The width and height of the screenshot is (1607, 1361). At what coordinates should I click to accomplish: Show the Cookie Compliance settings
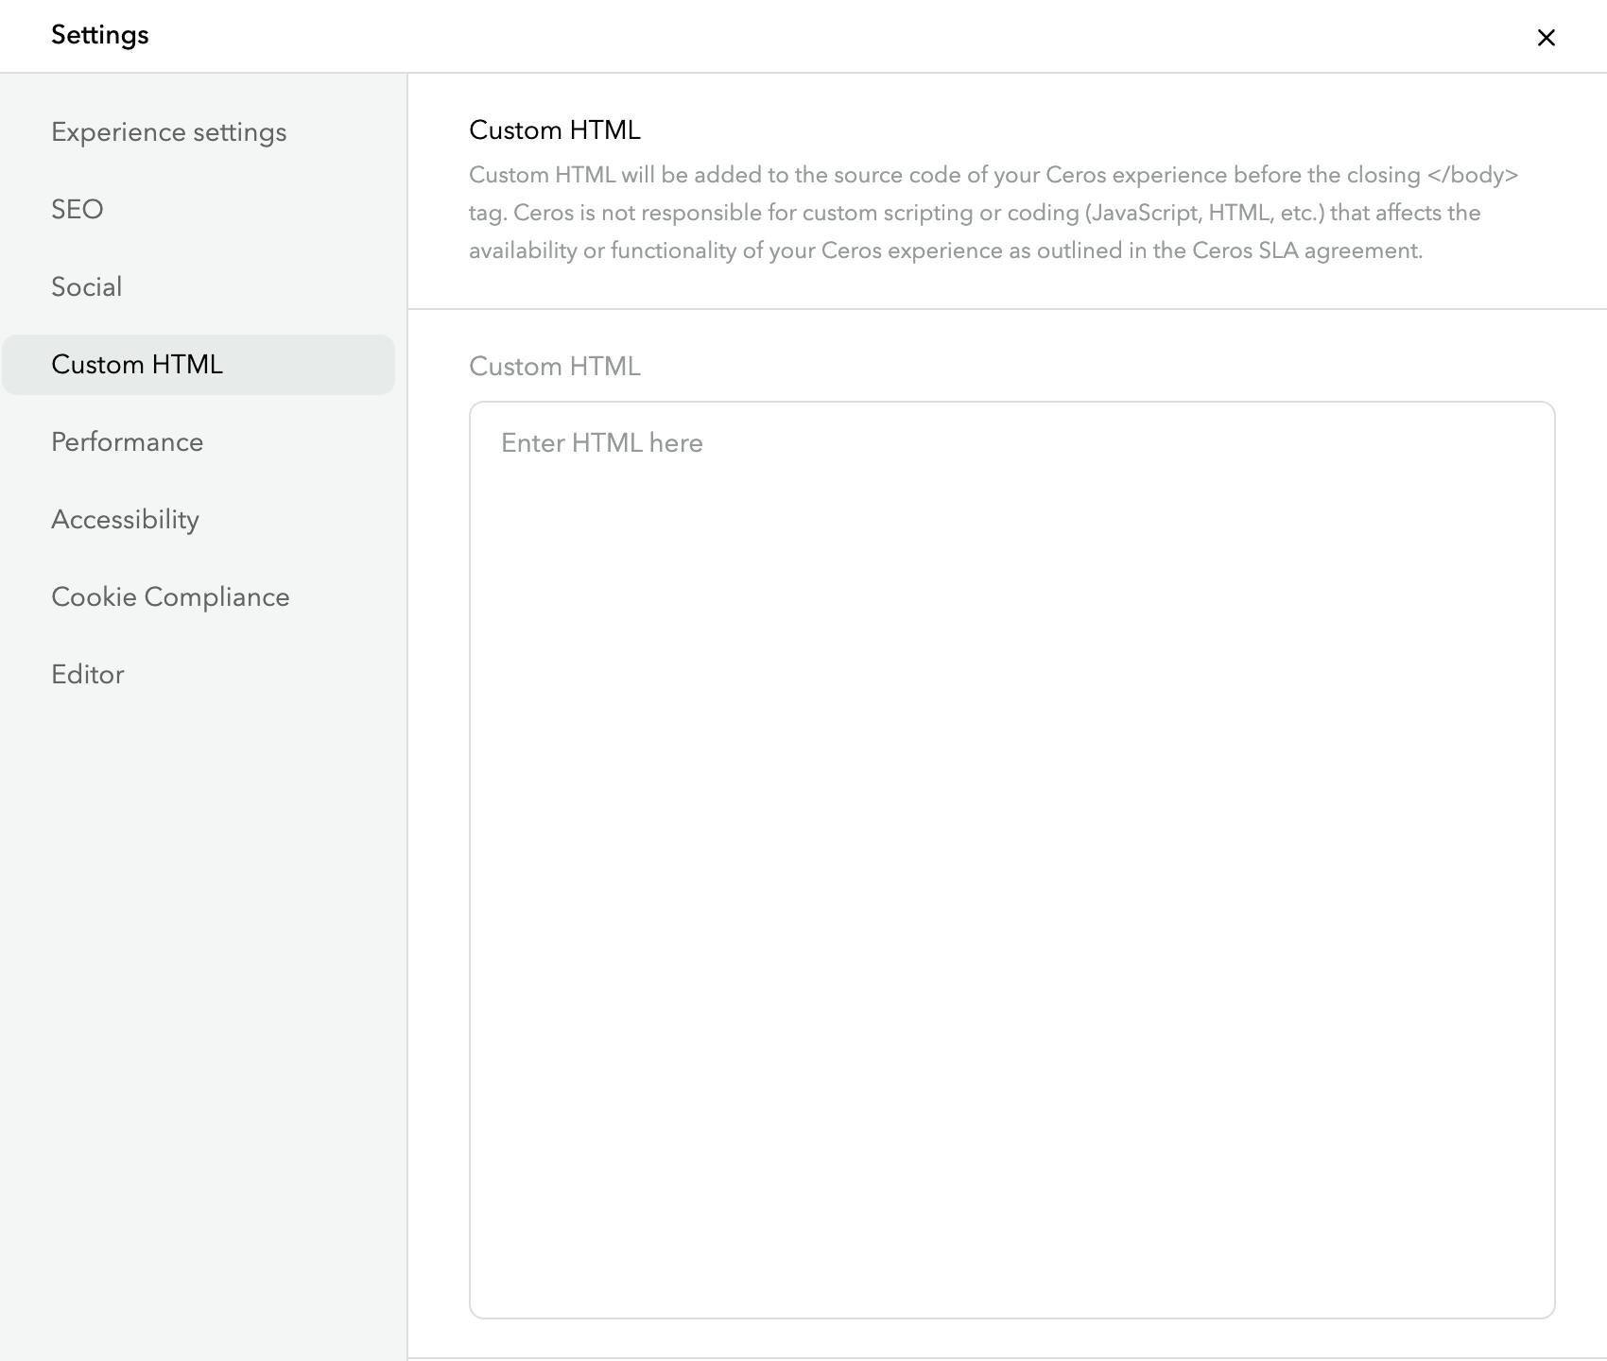(x=170, y=597)
